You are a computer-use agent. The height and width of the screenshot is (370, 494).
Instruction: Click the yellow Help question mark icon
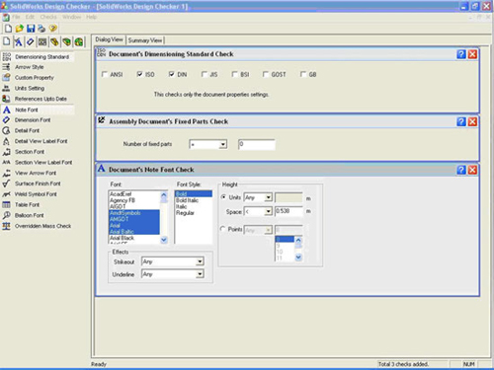(52, 29)
